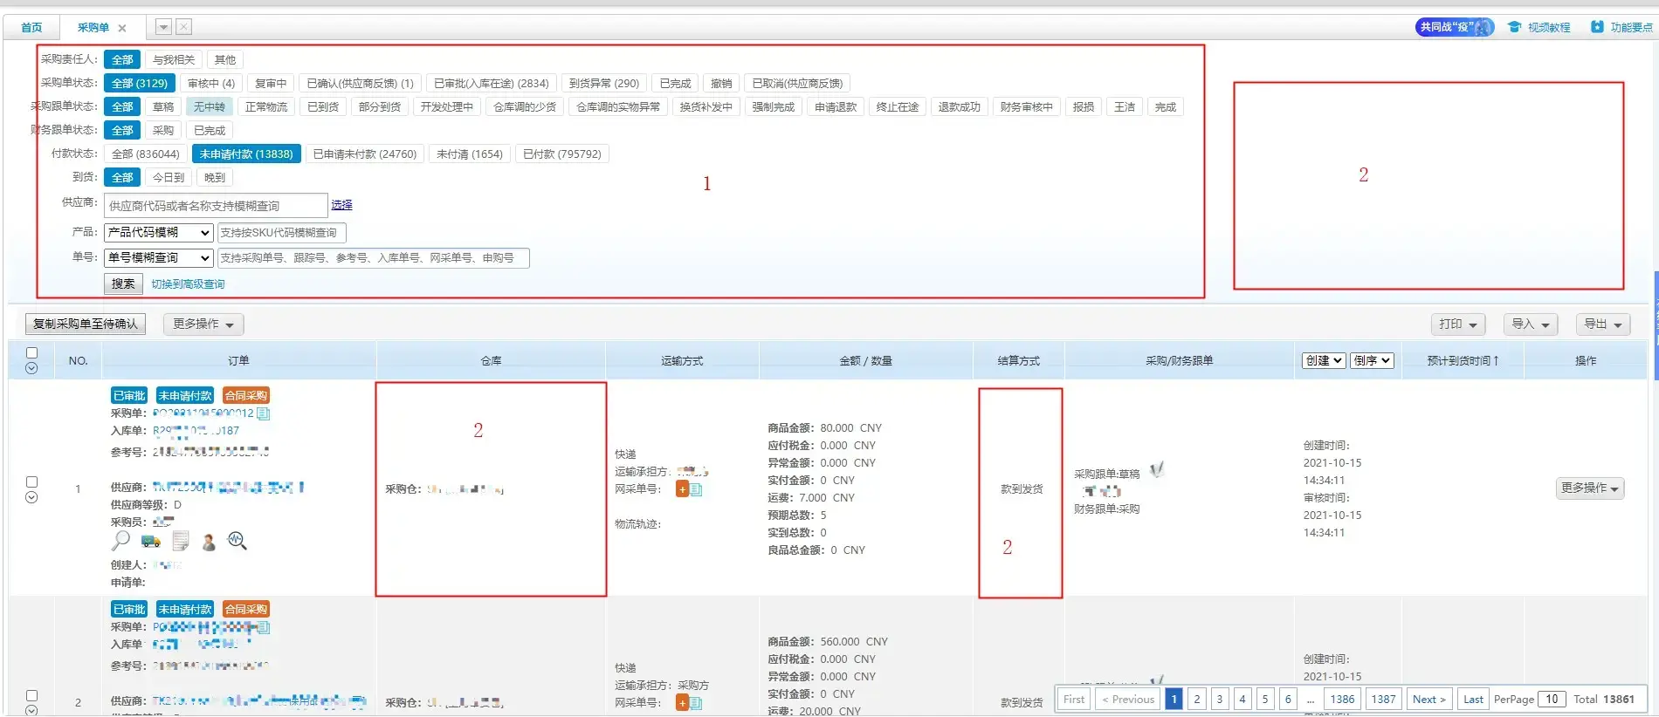The image size is (1659, 717).
Task: Click the delivery truck icon in order row 1
Action: (151, 542)
